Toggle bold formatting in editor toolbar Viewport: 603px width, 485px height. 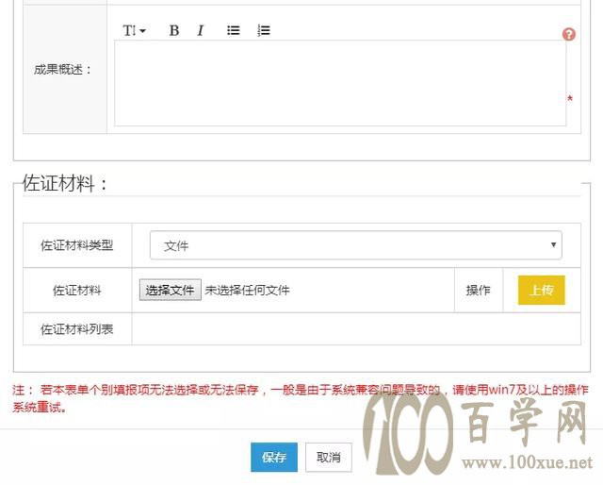click(x=174, y=30)
